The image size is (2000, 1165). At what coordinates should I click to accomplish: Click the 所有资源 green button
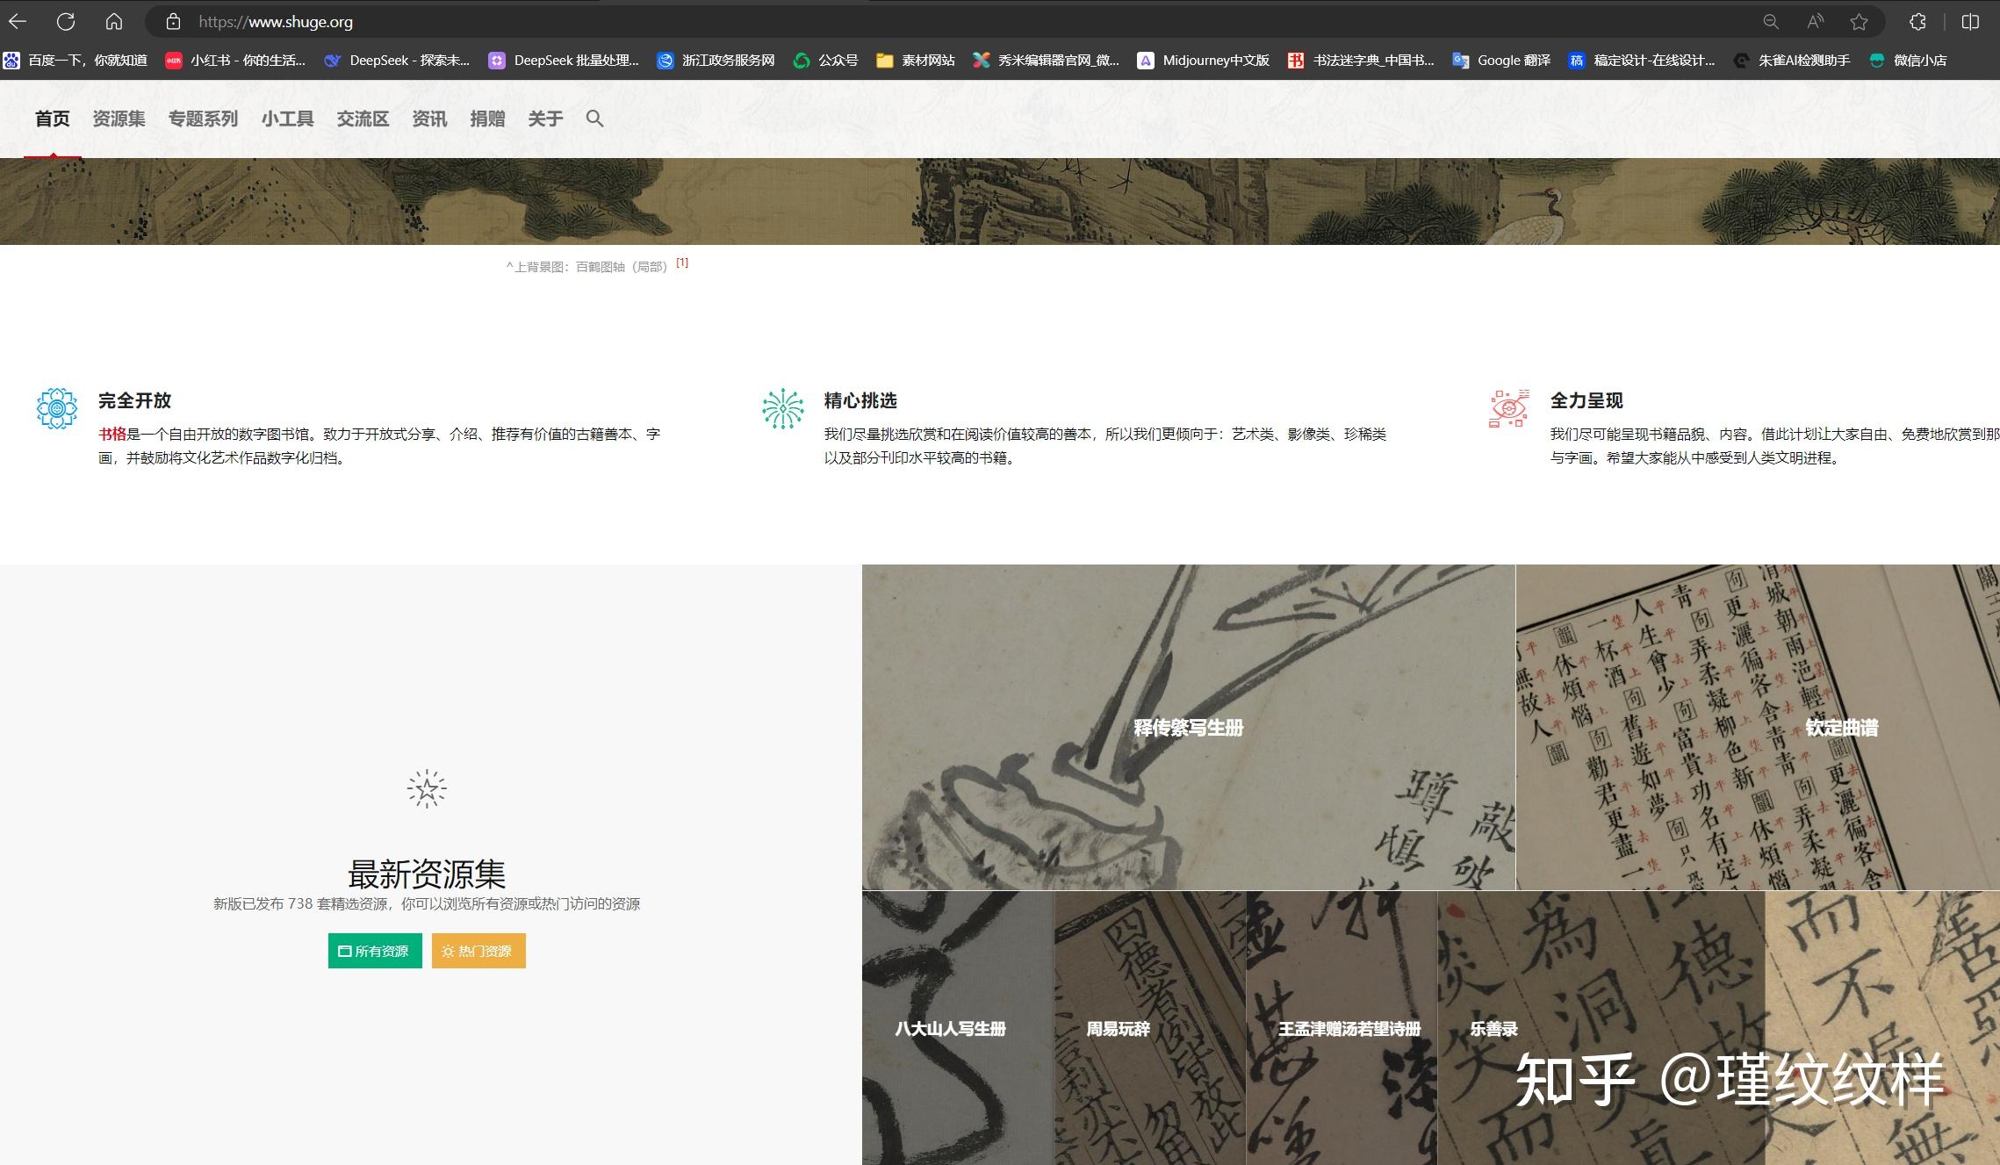pyautogui.click(x=375, y=951)
